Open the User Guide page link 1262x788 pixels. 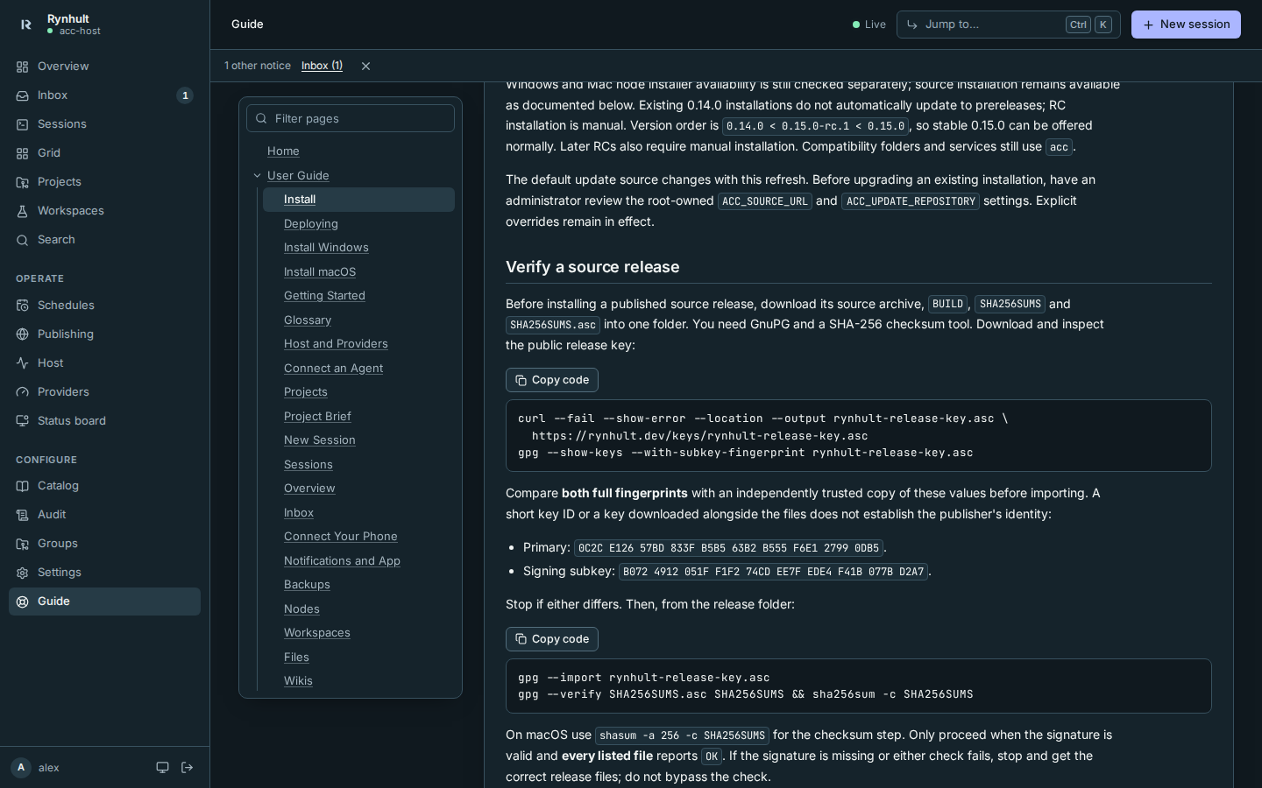coord(298,176)
